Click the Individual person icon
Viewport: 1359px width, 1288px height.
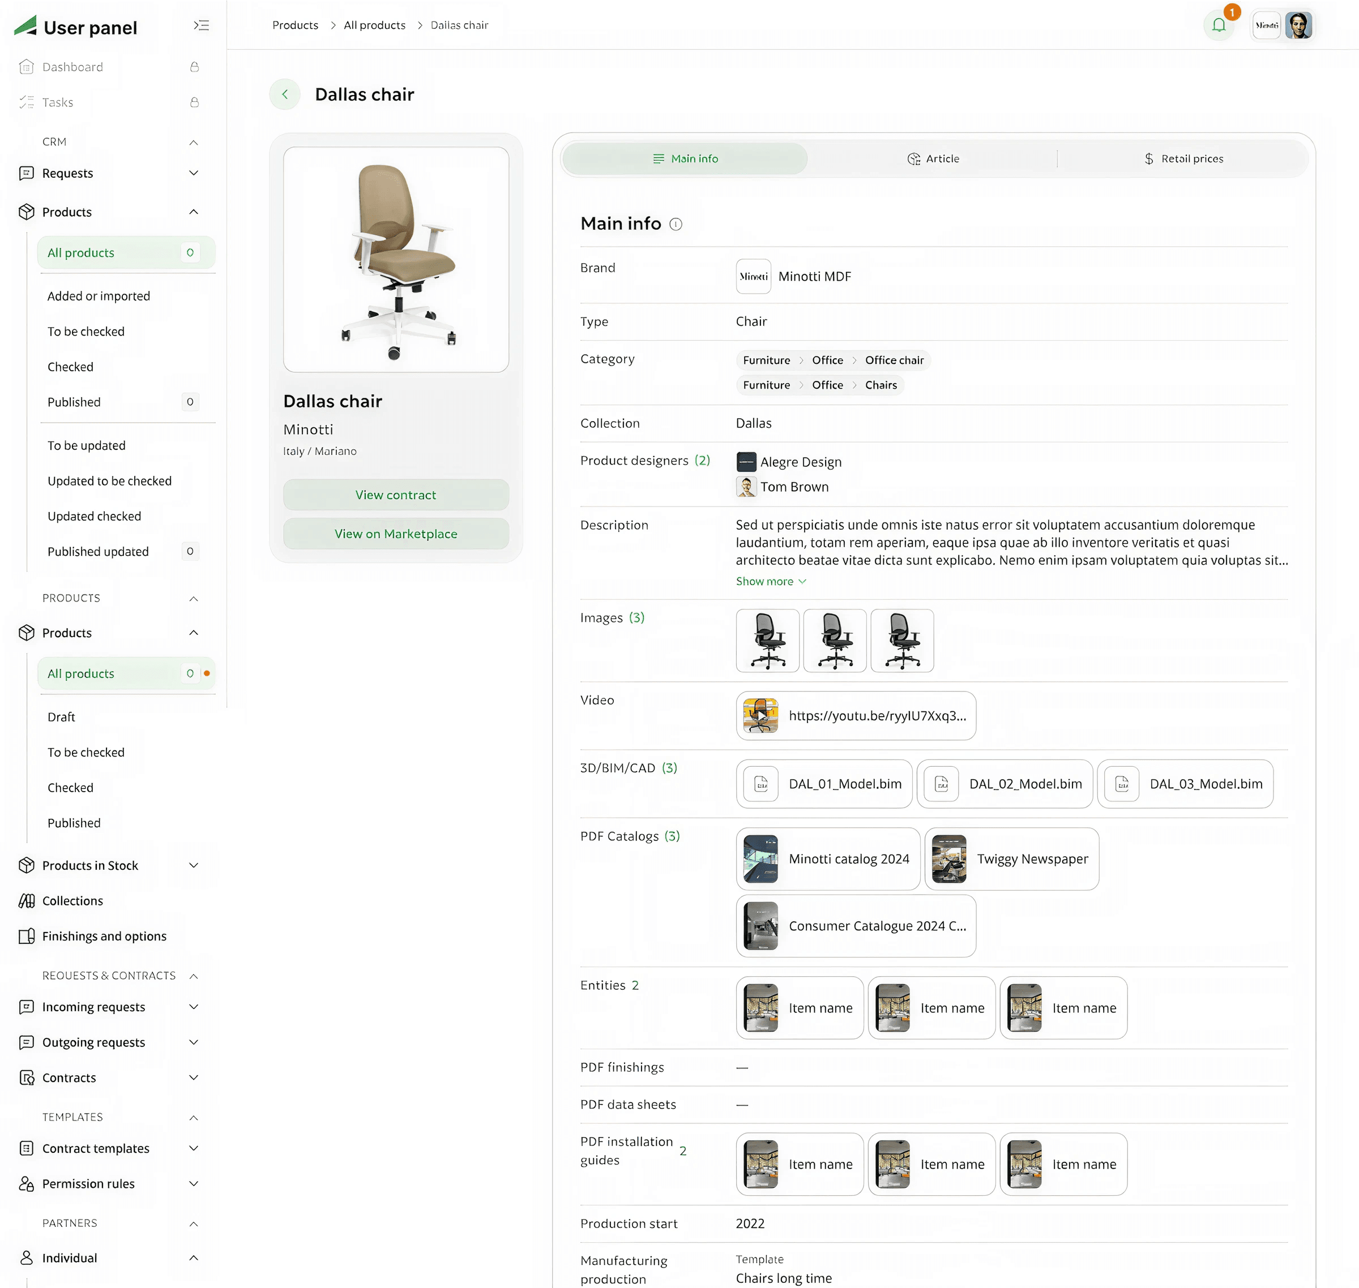click(26, 1258)
